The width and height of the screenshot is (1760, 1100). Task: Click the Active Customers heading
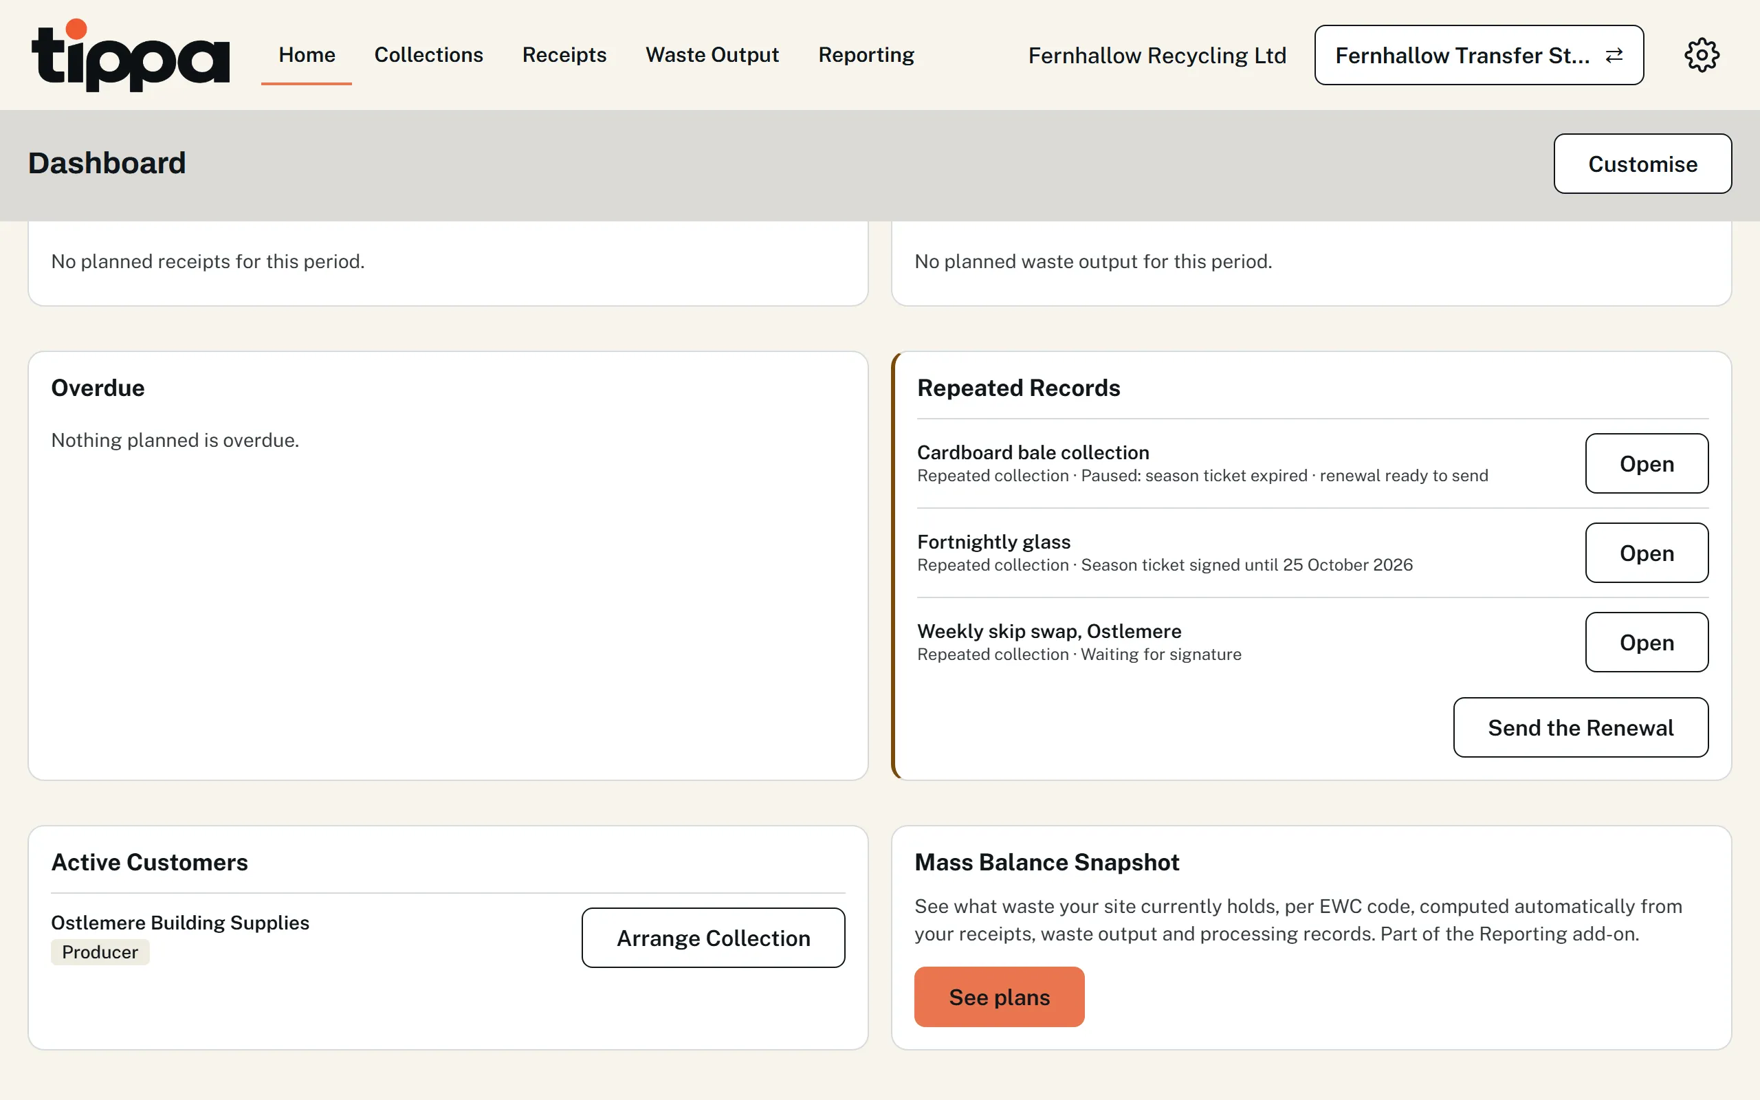(x=149, y=862)
